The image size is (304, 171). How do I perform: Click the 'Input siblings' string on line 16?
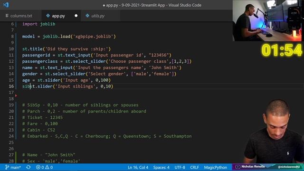point(76,86)
